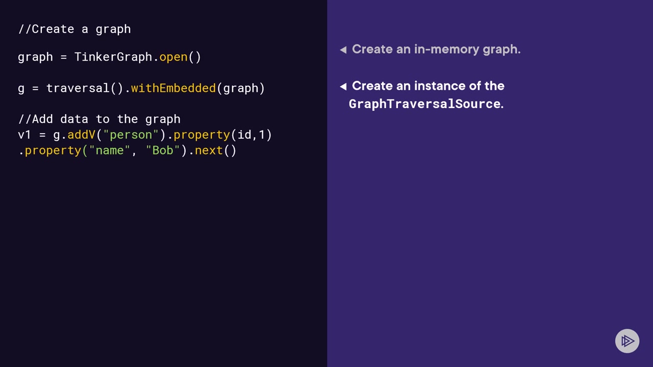Click the "v1" variable name
The height and width of the screenshot is (367, 653).
[x=24, y=135]
